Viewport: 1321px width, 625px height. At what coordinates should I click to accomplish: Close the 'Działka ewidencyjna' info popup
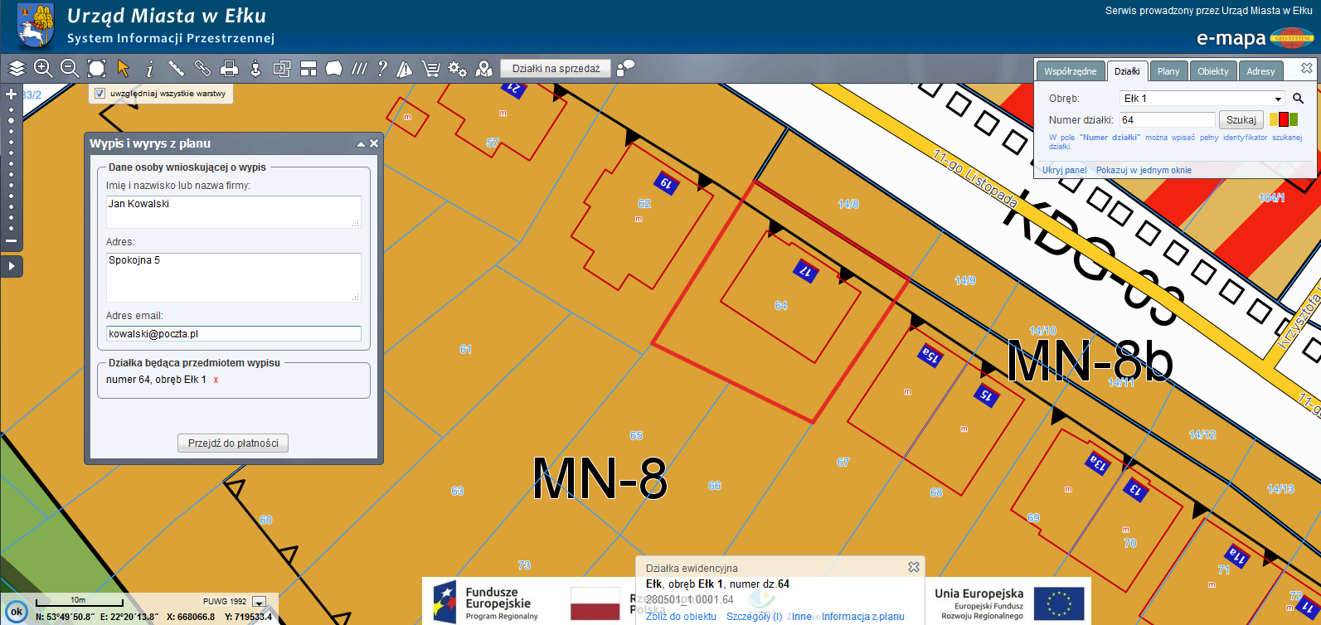pos(914,567)
